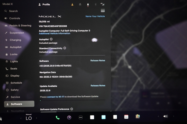The image size is (187, 124).
Task: Open the notifications bell icon
Action: pos(88,5)
